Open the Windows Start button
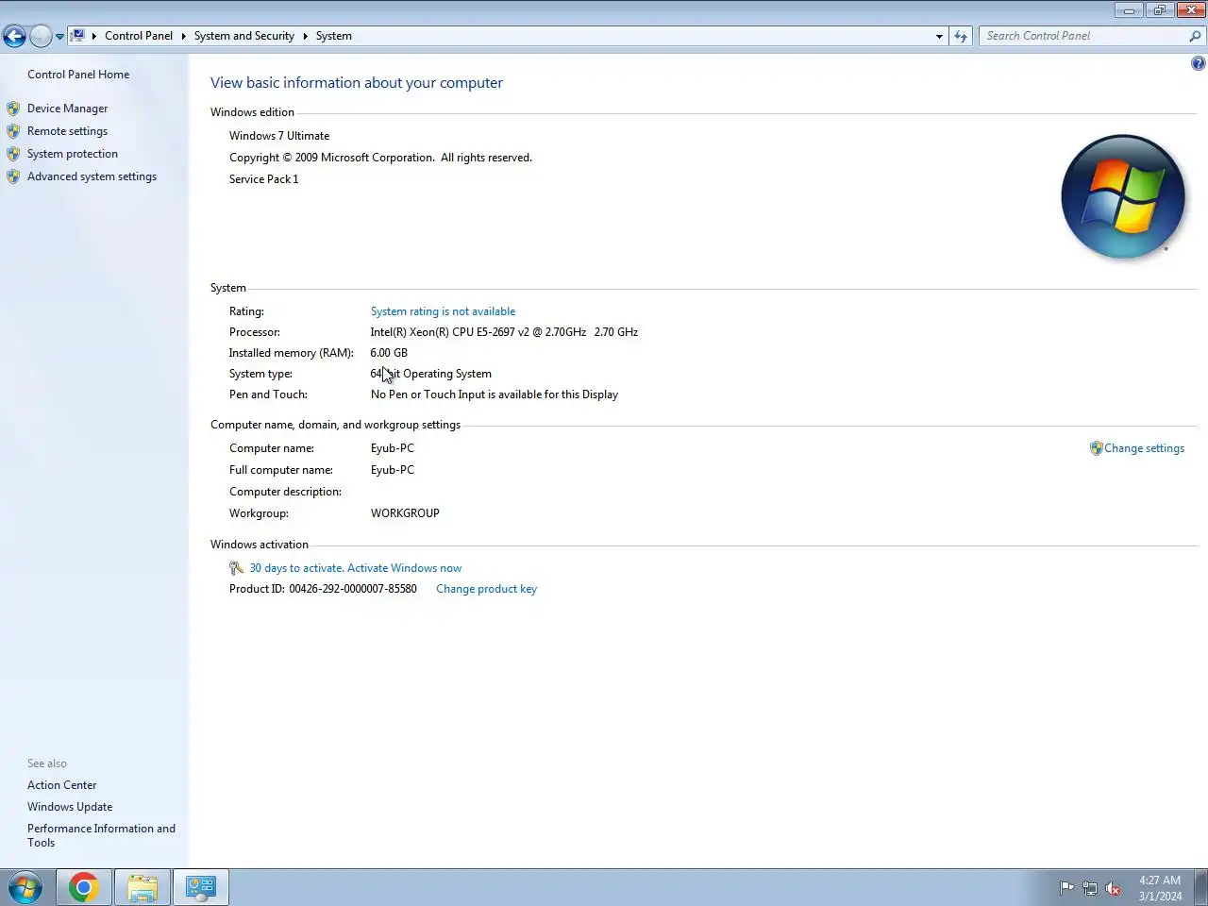The width and height of the screenshot is (1208, 906). point(25,888)
